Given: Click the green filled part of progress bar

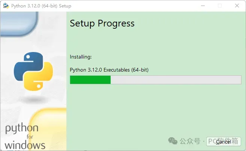Looking at the screenshot, I should click(x=90, y=80).
